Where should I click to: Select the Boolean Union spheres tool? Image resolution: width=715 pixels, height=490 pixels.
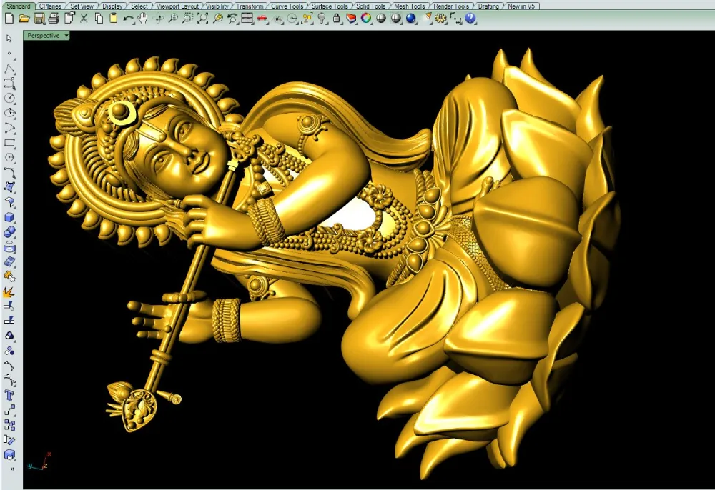click(9, 232)
